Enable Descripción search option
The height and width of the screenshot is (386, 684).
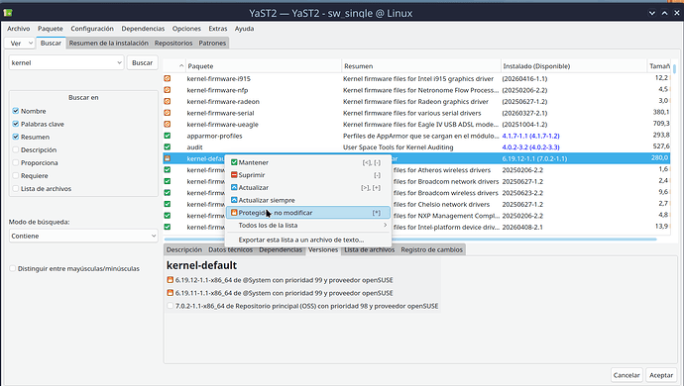pos(16,149)
